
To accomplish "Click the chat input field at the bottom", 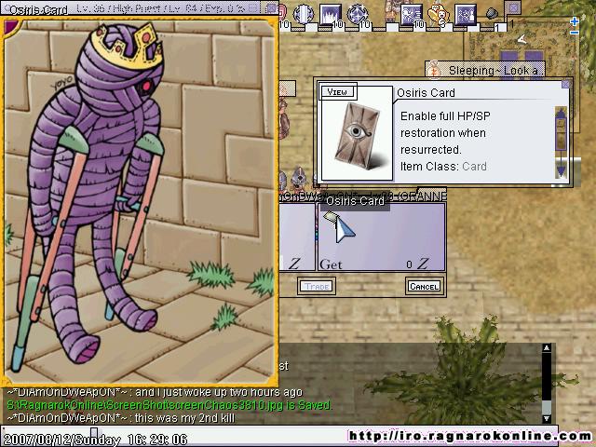I will [x=278, y=438].
